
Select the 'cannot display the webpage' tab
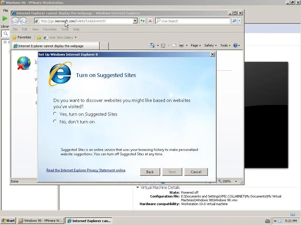[x=56, y=46]
